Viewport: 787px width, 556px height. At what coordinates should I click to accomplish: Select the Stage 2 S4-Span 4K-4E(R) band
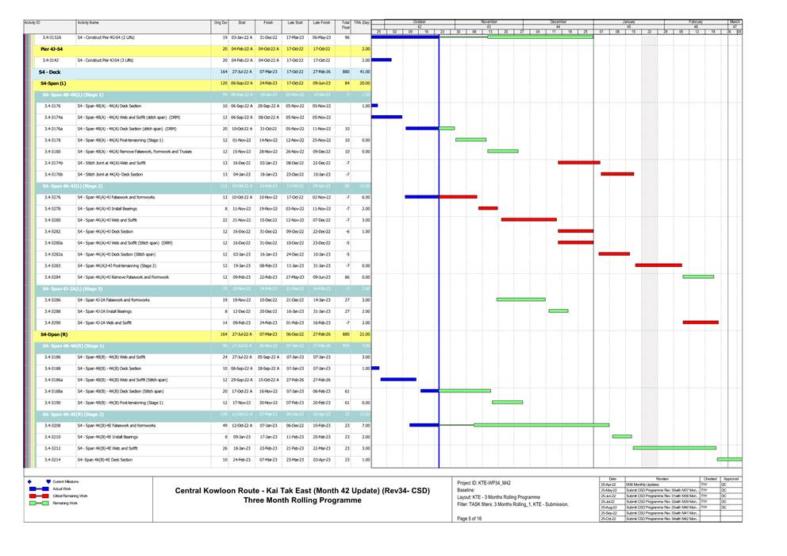coord(203,415)
